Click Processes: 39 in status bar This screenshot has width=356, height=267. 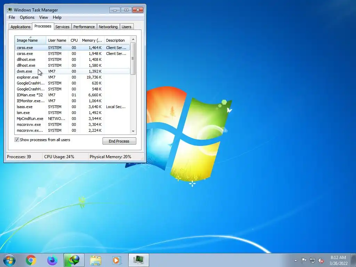tap(19, 157)
